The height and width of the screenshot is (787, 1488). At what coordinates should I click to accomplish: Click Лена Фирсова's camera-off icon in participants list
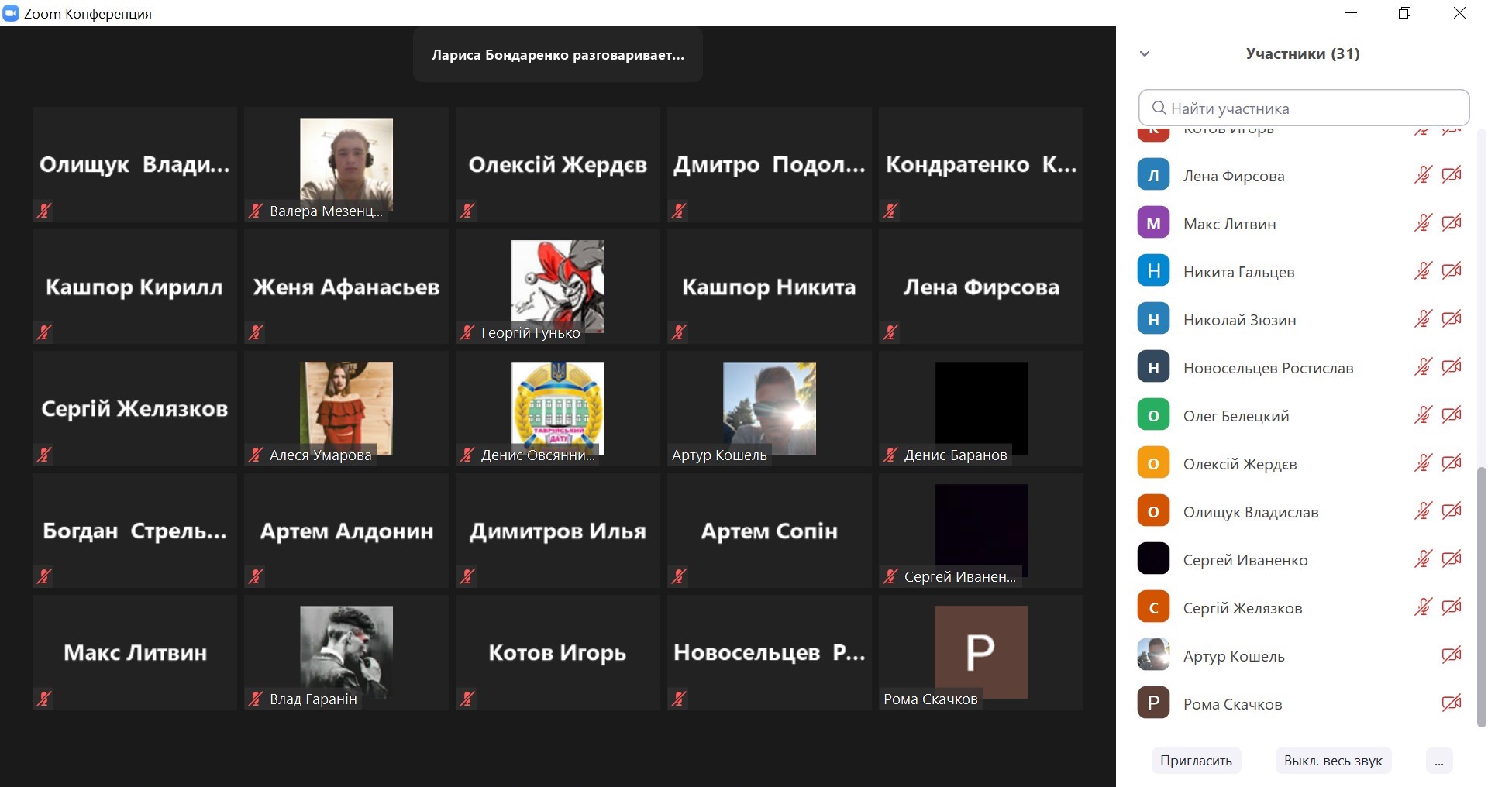[1452, 175]
